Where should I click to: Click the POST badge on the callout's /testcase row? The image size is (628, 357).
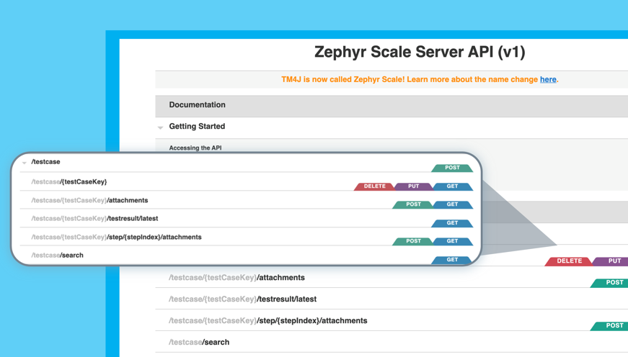tap(452, 168)
